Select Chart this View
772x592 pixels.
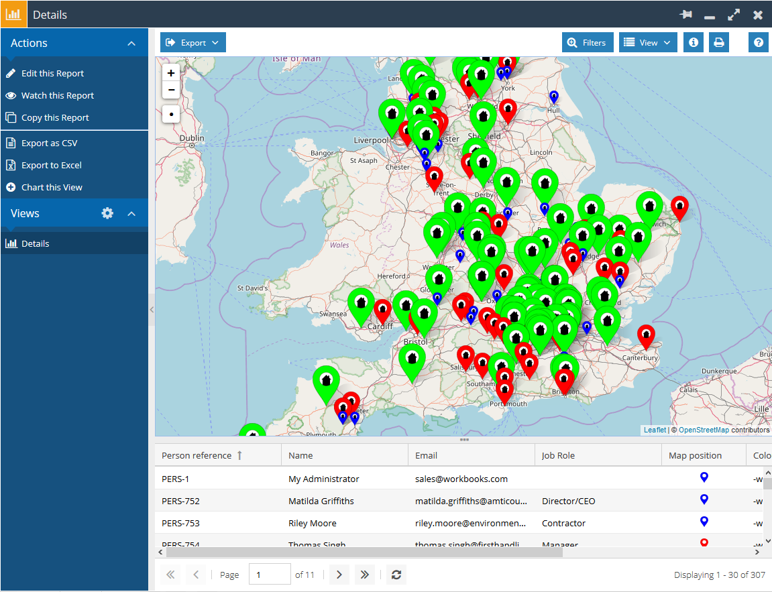coord(52,188)
